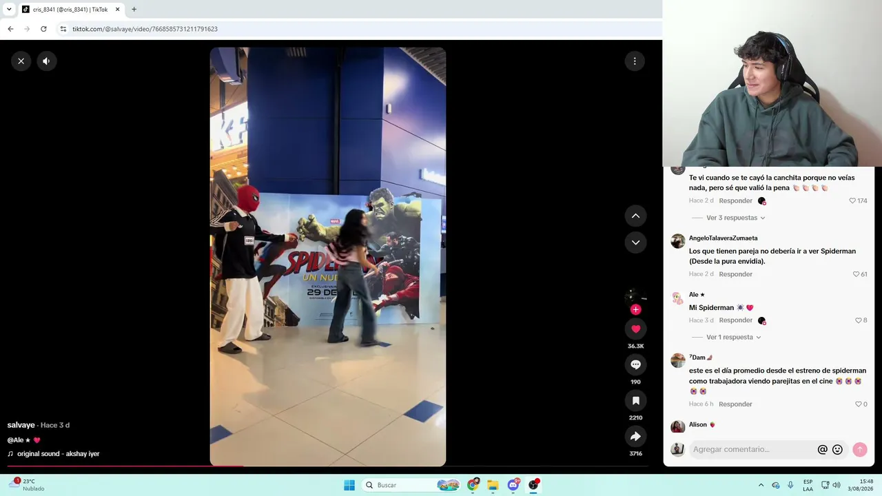The height and width of the screenshot is (496, 882).
Task: Open the video's three-dot options menu
Action: 635,61
